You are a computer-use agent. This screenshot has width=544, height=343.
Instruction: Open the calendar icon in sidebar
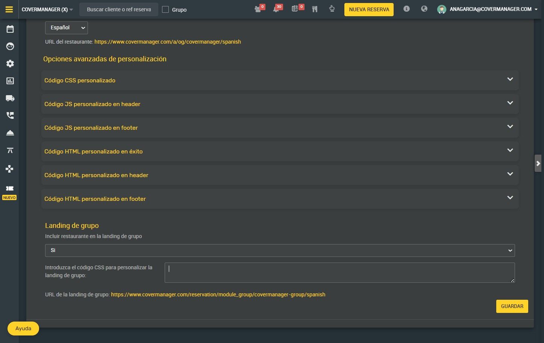(10, 29)
